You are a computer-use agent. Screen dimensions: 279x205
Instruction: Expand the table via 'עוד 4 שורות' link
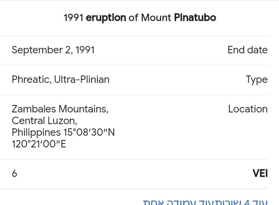[x=246, y=202]
